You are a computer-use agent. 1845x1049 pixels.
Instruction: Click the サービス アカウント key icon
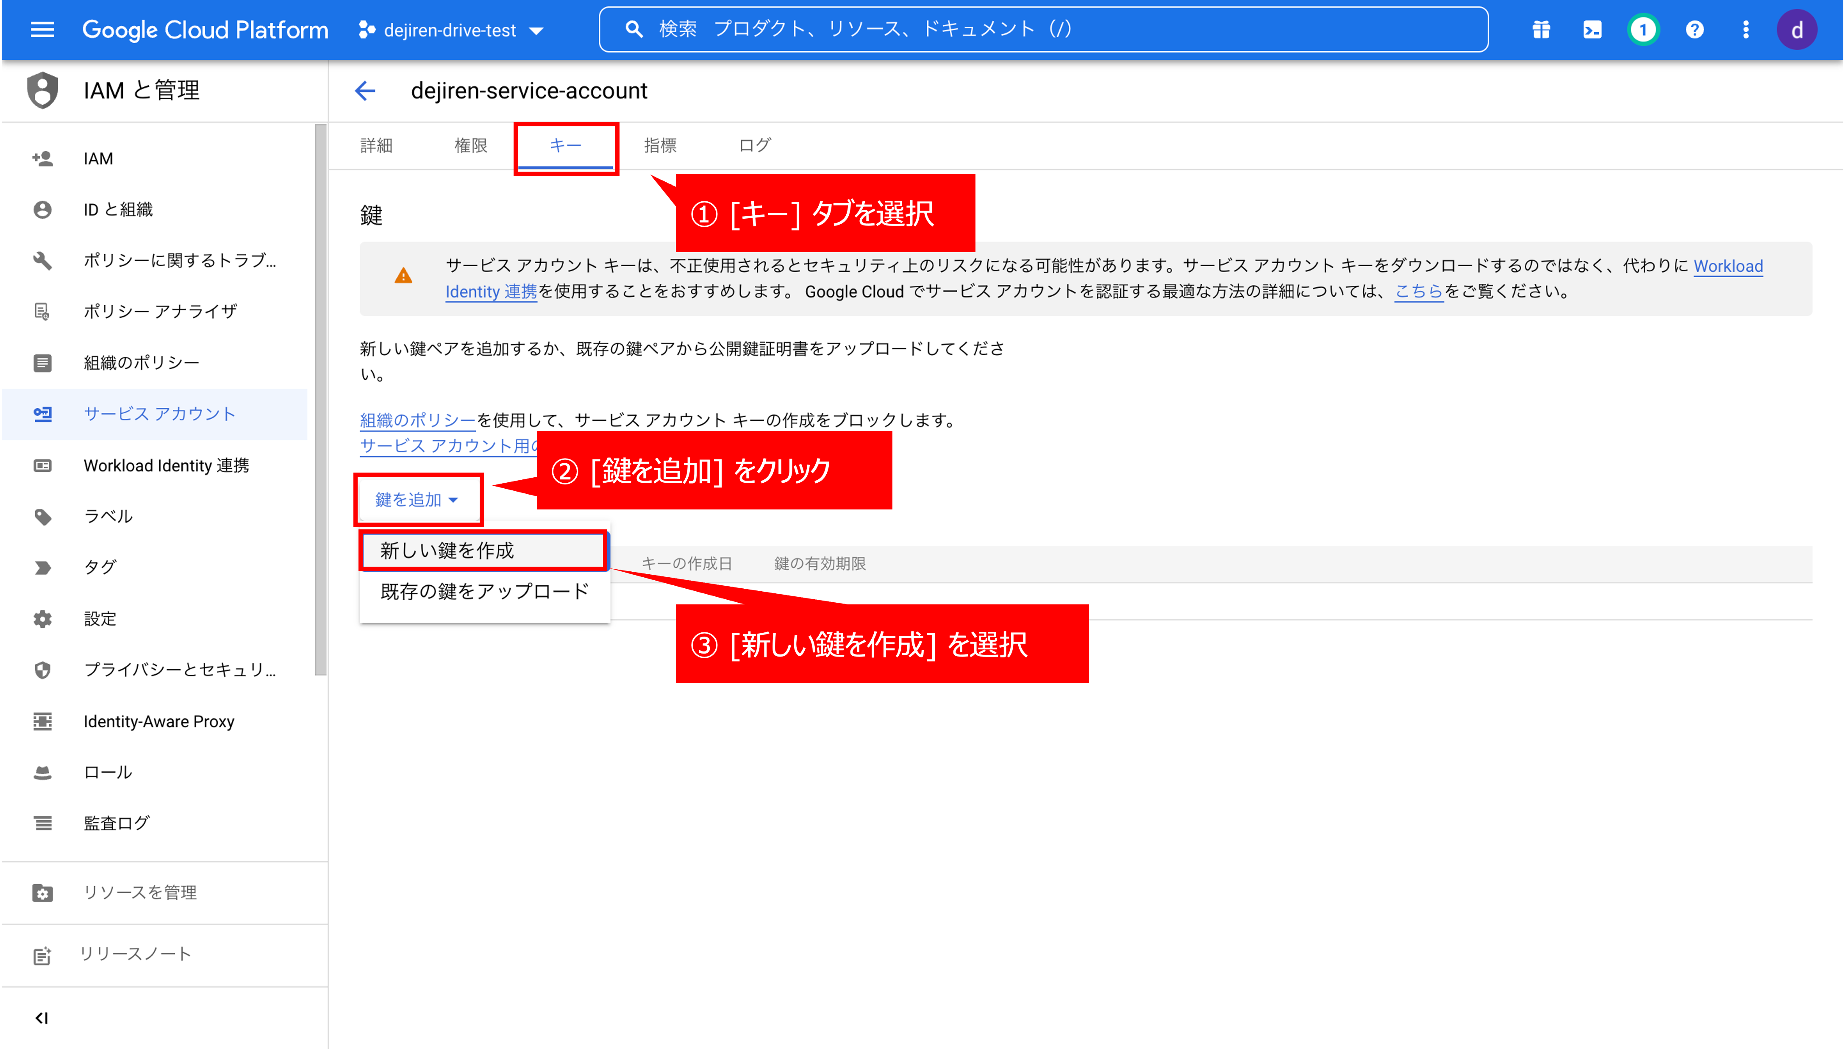coord(42,414)
